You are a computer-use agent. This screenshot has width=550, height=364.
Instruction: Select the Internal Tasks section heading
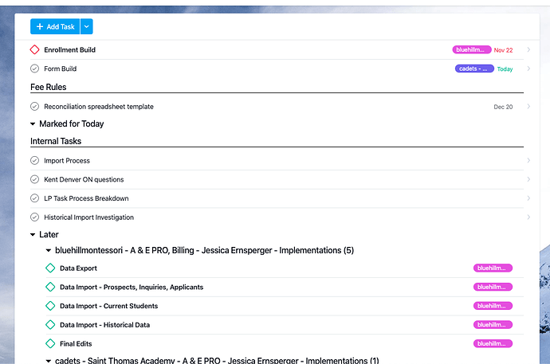point(56,141)
